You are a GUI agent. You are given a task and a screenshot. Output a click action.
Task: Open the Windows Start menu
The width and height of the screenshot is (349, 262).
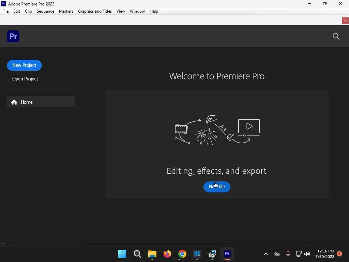tap(122, 254)
